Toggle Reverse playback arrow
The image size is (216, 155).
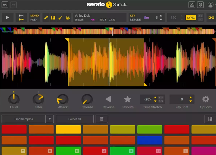108,99
